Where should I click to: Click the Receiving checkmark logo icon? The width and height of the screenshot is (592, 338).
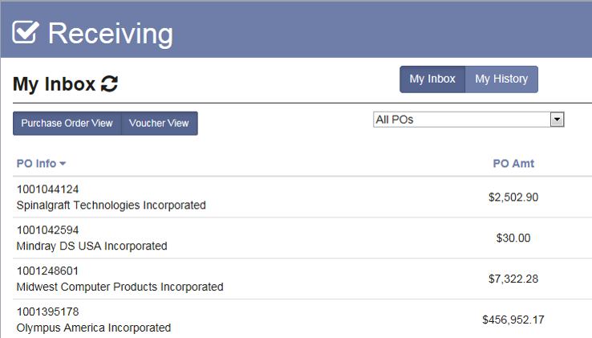[26, 32]
